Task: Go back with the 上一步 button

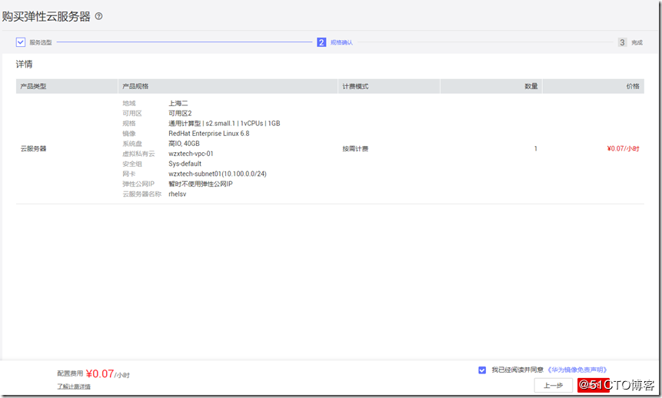Action: (553, 386)
